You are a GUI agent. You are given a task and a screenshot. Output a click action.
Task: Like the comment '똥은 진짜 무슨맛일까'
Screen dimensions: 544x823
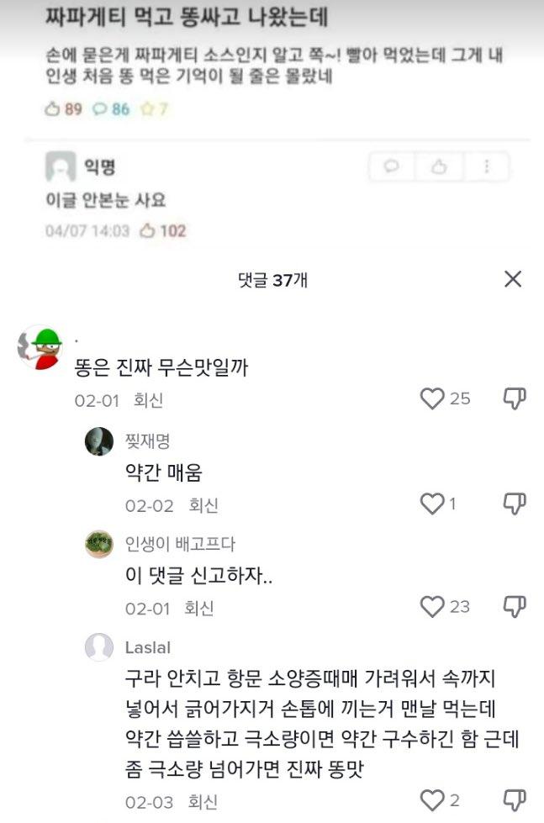coord(431,398)
